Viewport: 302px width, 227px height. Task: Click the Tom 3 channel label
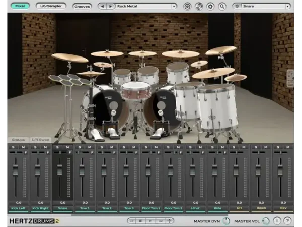(x=129, y=208)
